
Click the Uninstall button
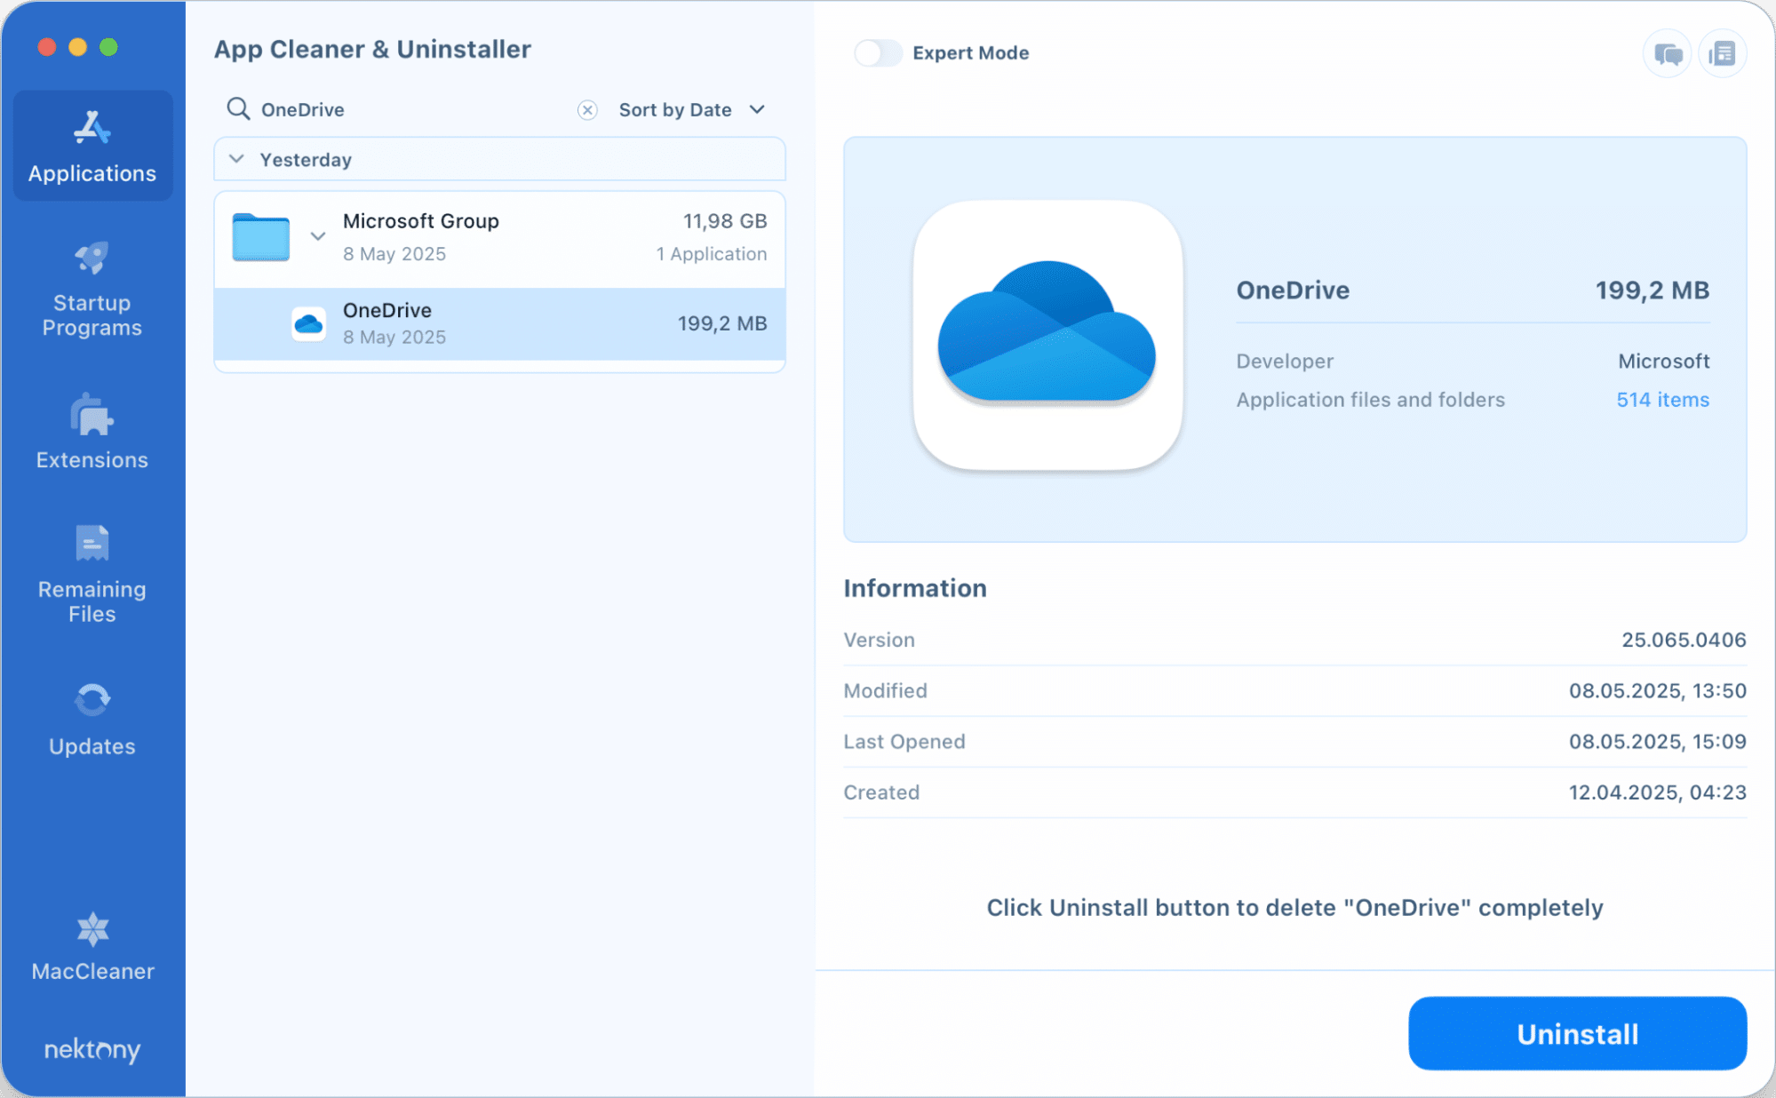click(1577, 1033)
